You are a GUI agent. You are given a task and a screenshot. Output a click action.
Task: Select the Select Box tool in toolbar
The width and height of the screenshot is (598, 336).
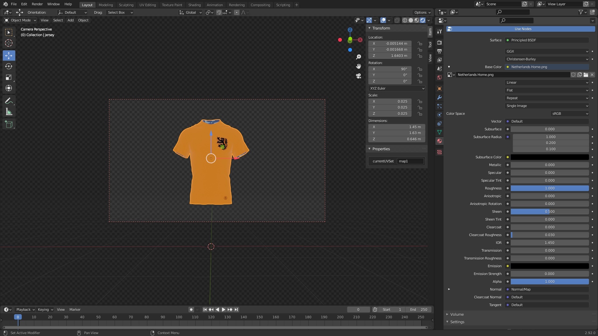(x=9, y=32)
